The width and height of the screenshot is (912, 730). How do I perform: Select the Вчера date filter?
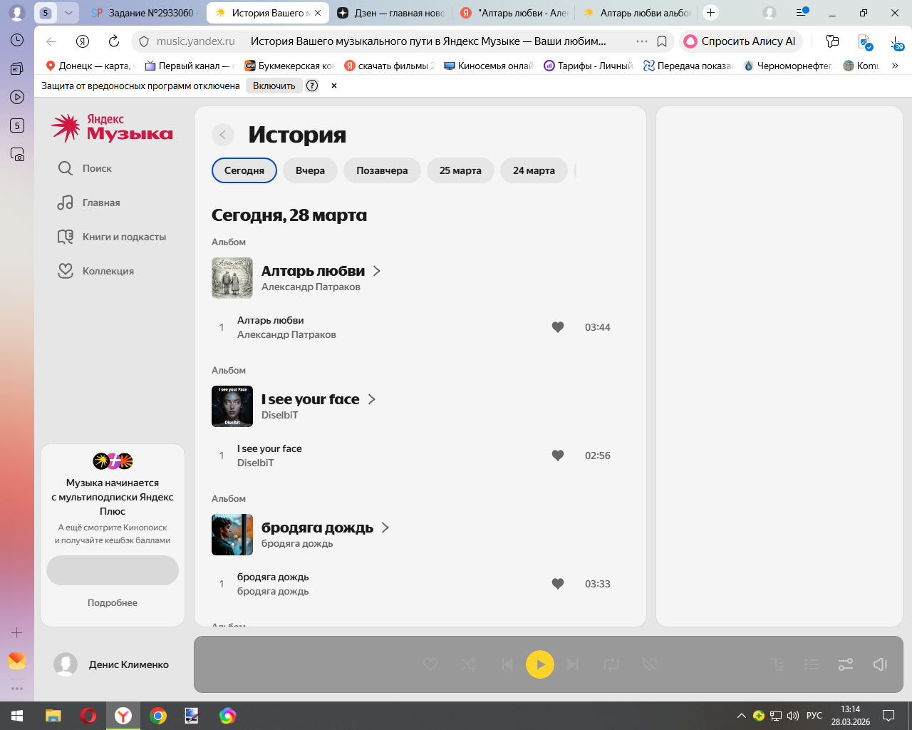point(310,170)
